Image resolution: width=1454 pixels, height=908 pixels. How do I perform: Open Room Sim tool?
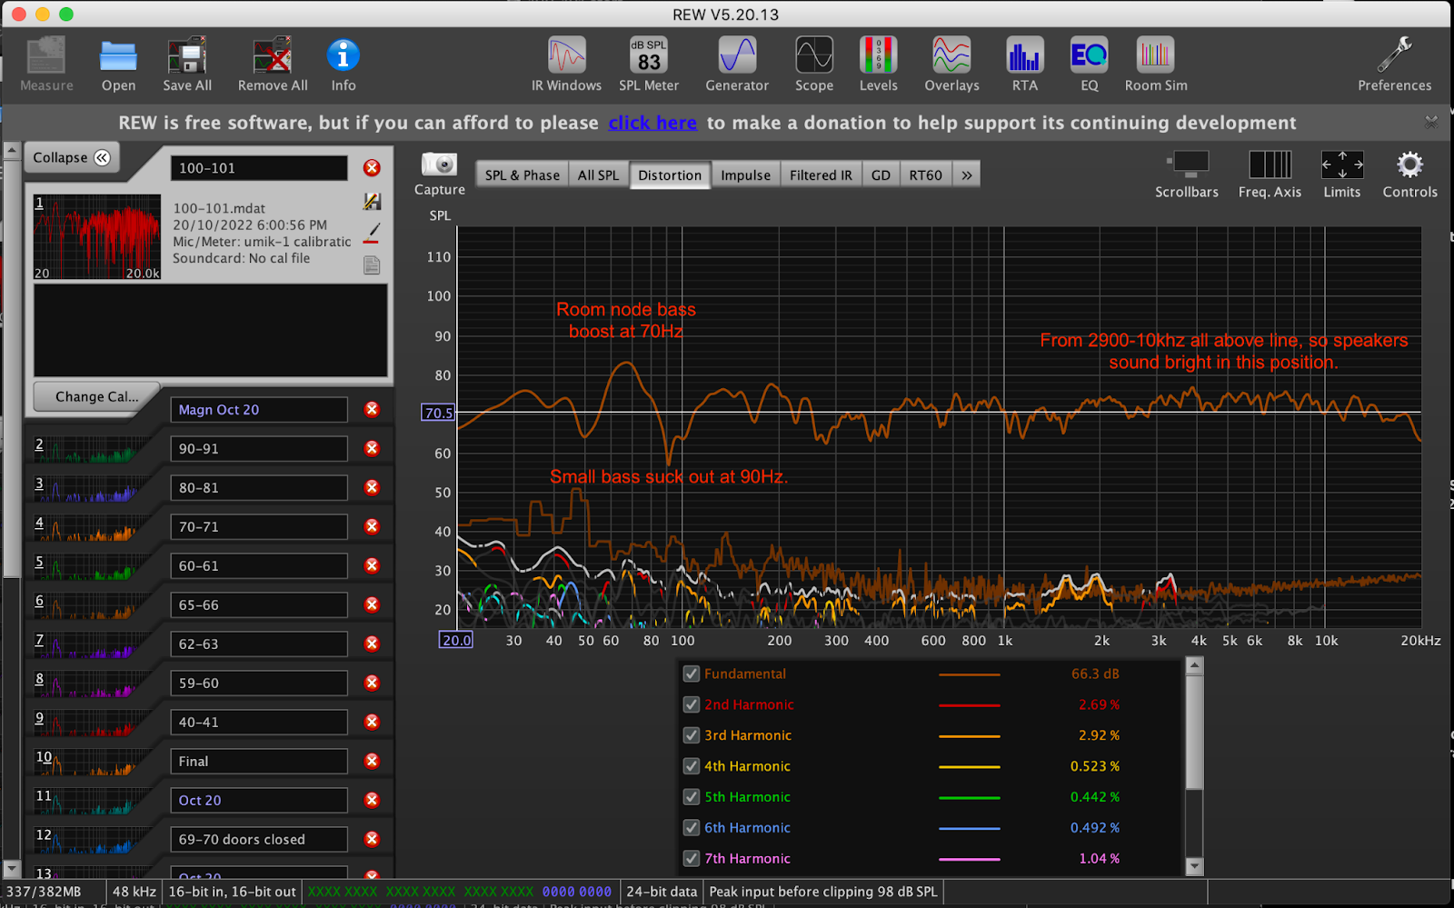(x=1155, y=64)
